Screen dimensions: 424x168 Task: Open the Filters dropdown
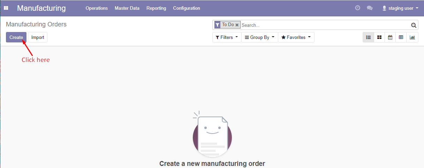[x=227, y=37]
